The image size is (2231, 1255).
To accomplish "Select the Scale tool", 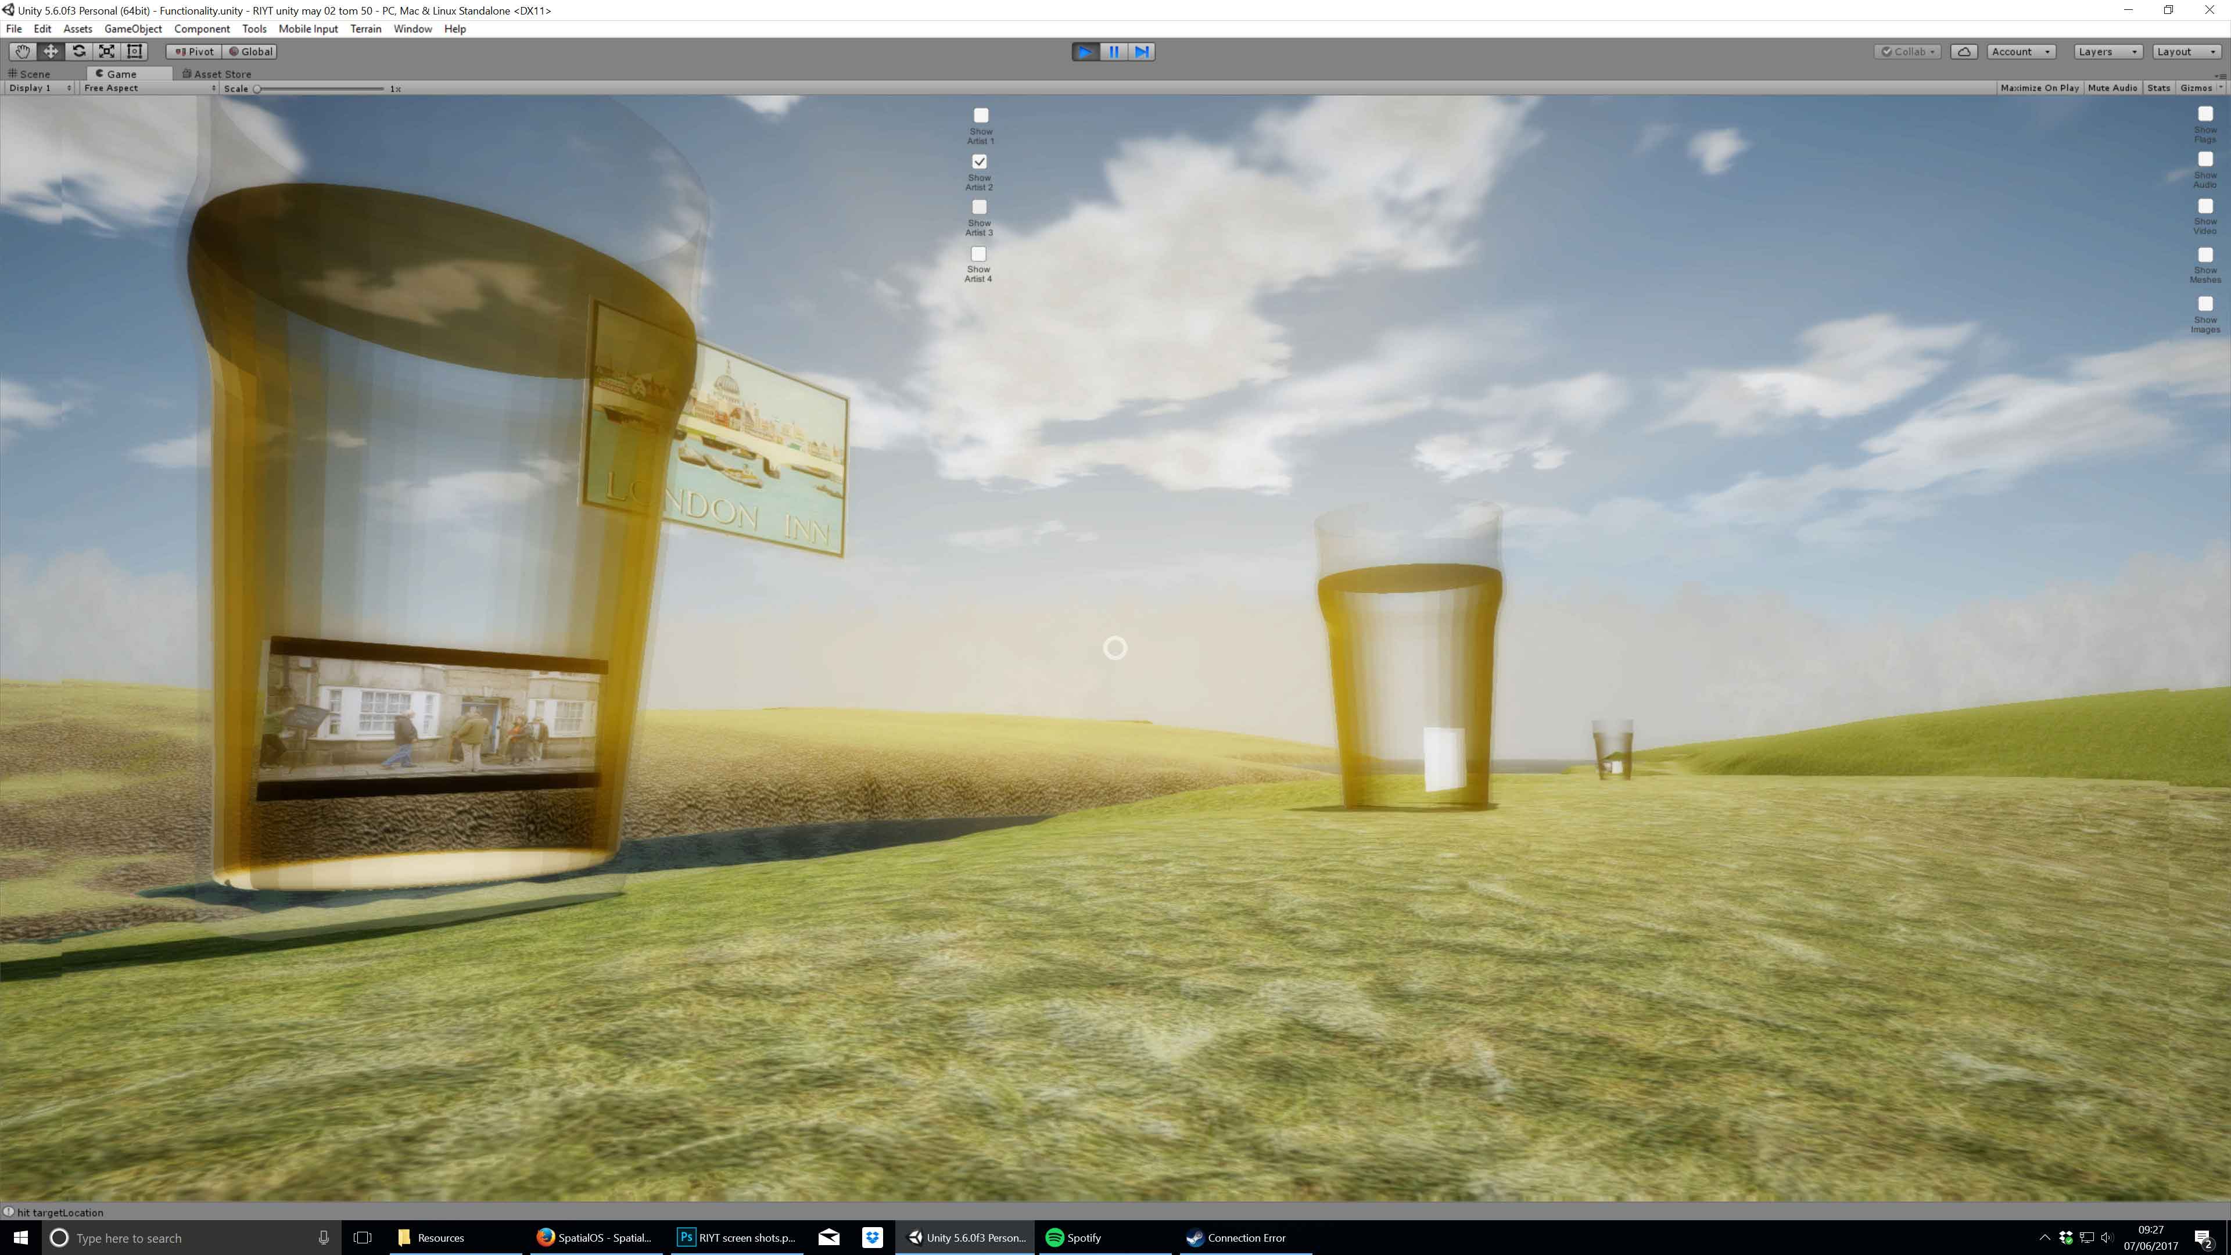I will tap(106, 51).
